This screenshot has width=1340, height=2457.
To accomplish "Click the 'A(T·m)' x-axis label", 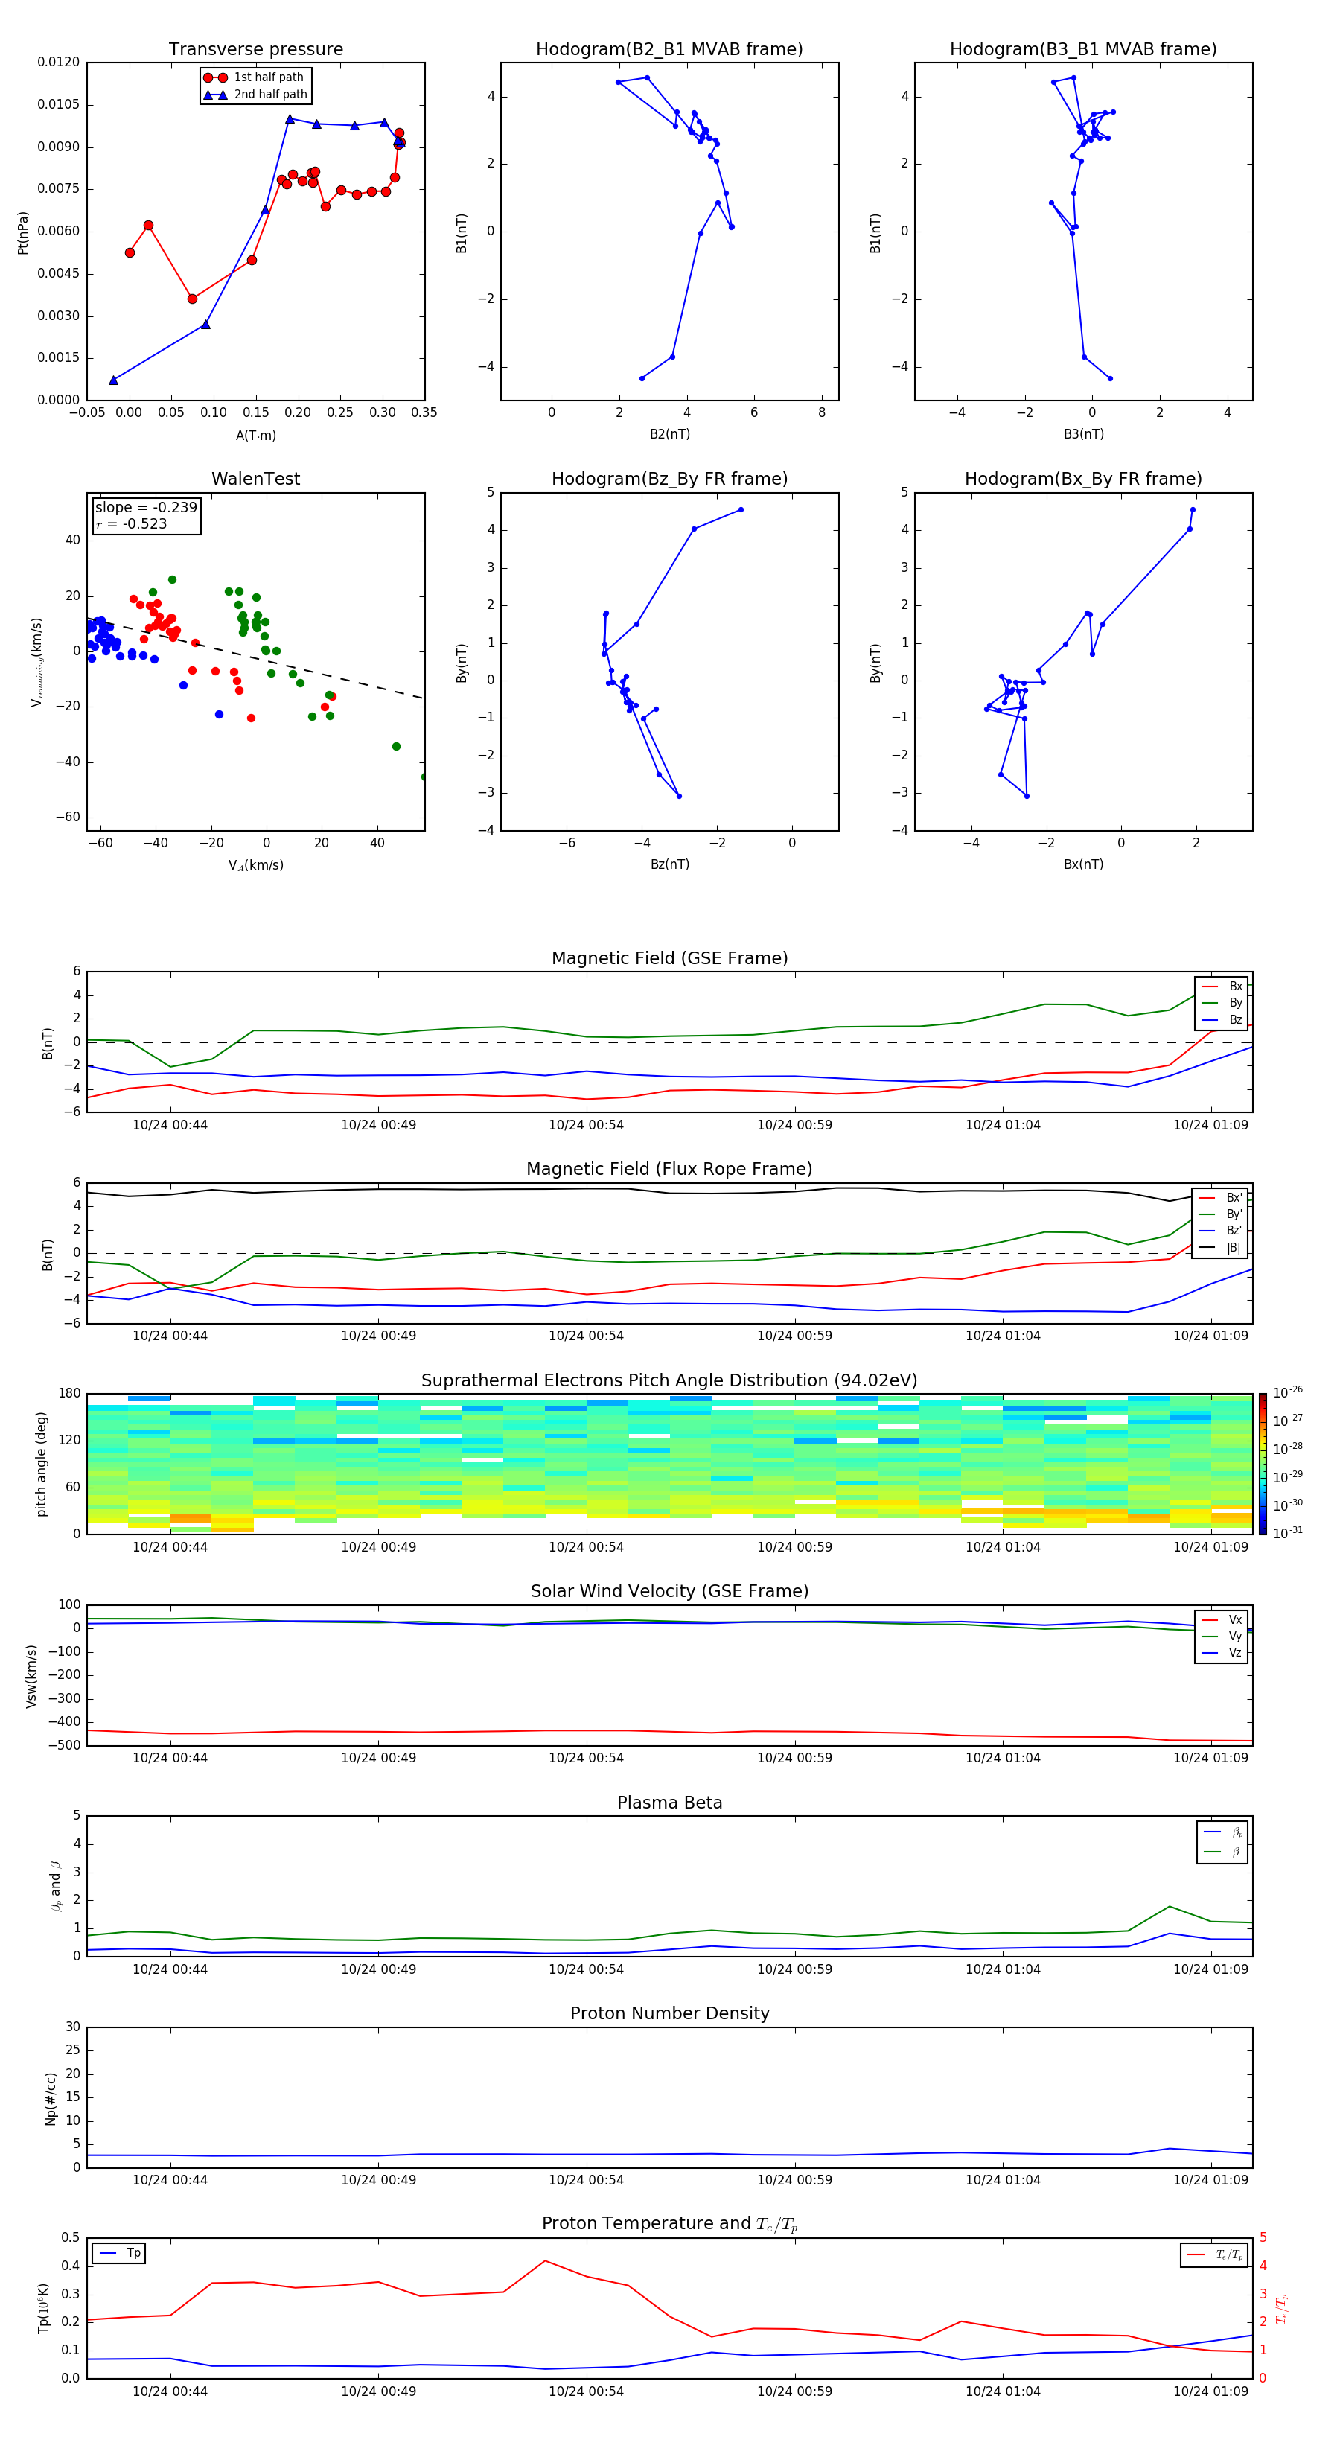I will (255, 436).
